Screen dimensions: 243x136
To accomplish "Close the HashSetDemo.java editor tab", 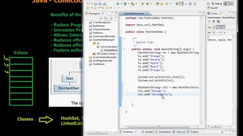I will [x=146, y=14].
